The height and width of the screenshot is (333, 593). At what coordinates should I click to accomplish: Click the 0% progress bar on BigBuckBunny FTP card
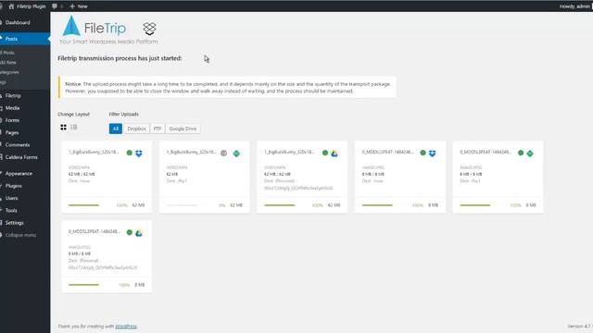click(182, 205)
